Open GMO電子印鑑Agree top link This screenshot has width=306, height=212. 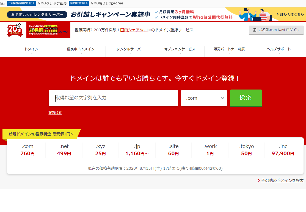[x=107, y=3]
